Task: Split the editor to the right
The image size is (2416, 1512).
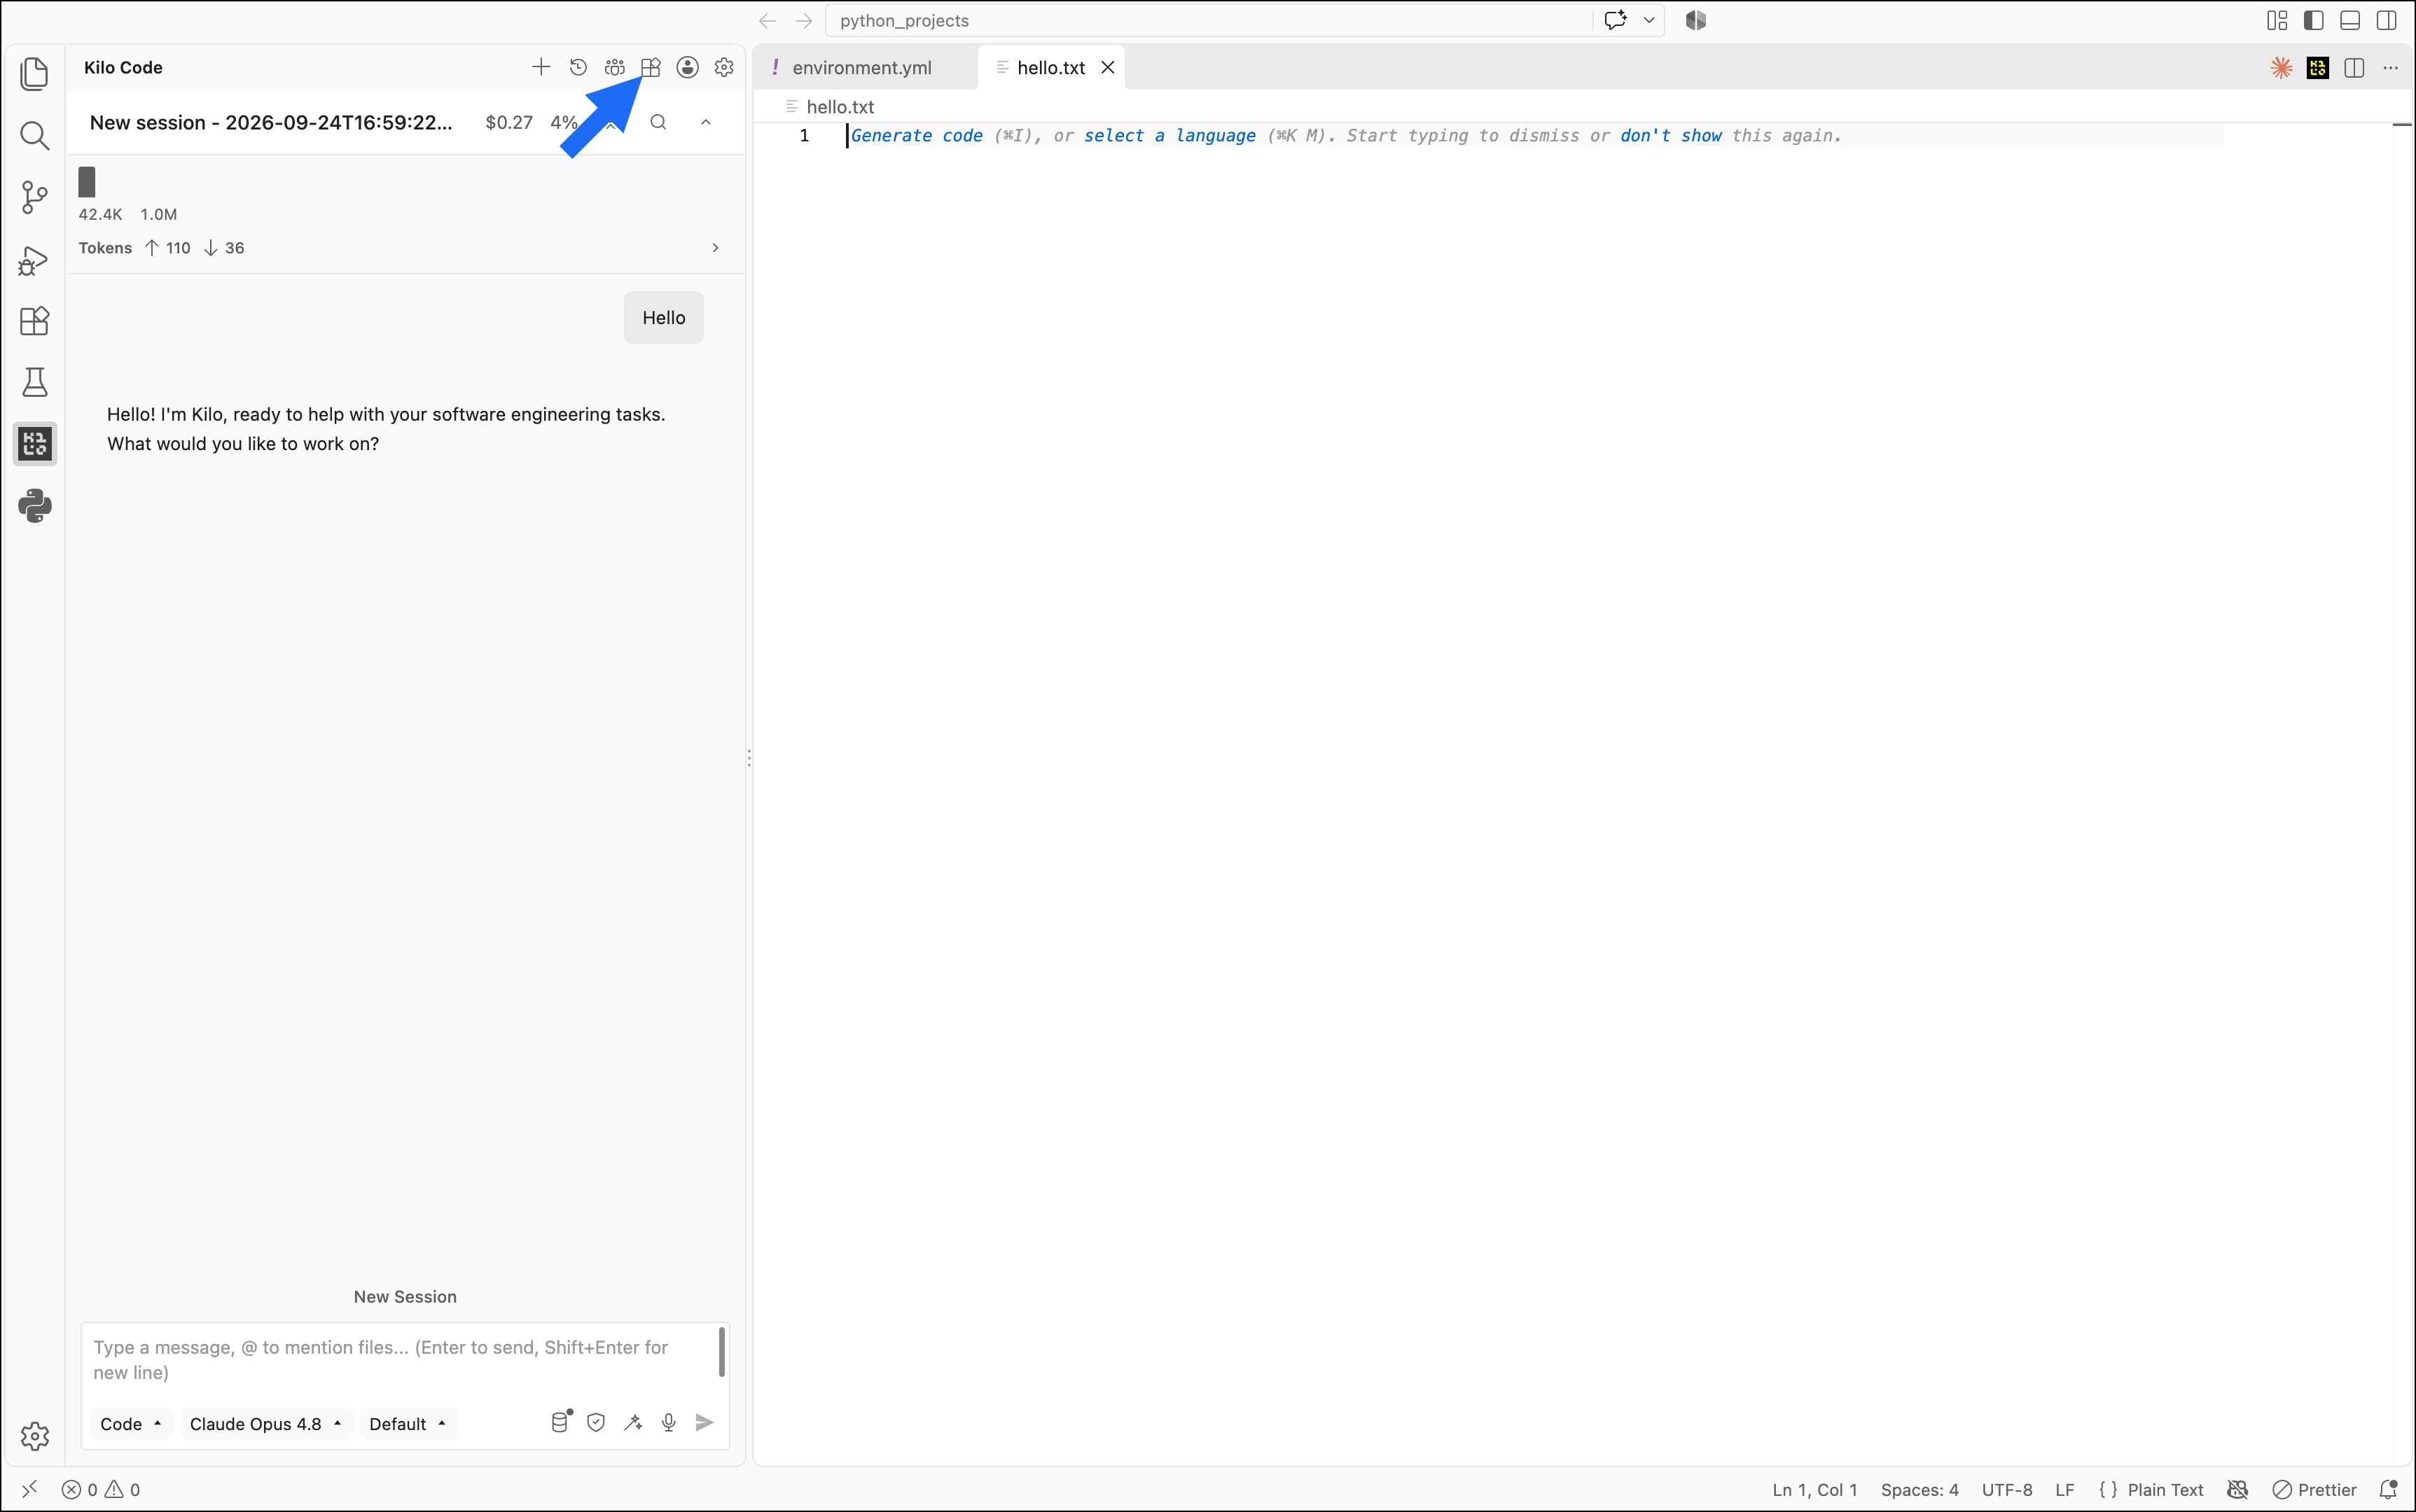Action: pyautogui.click(x=2354, y=67)
